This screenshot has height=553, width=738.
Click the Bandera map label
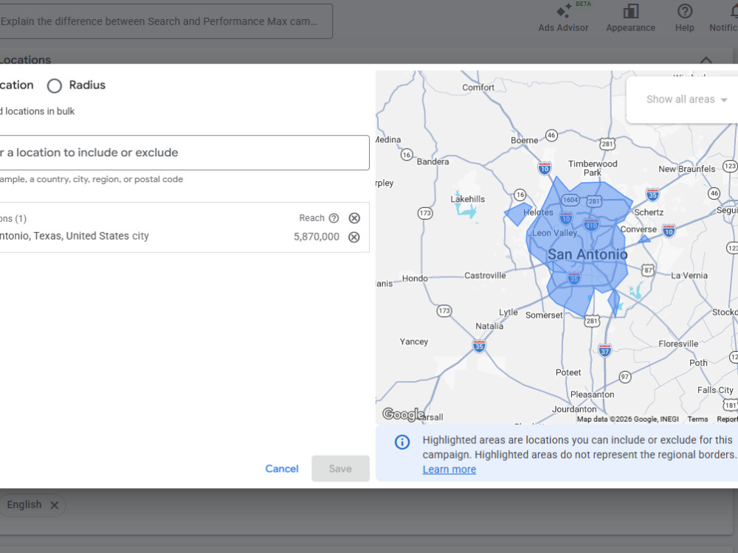432,161
